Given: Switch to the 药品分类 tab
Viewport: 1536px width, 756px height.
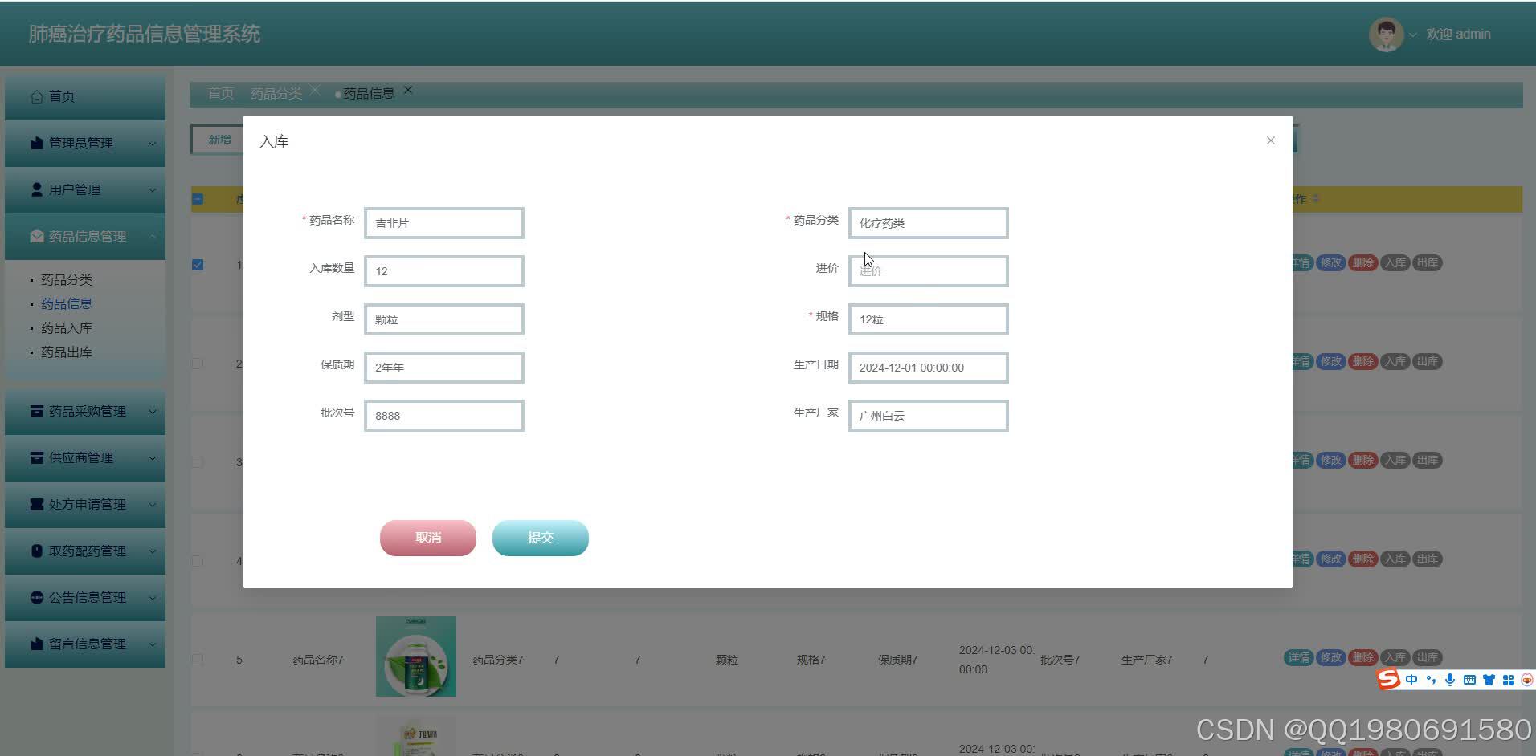Looking at the screenshot, I should point(276,94).
